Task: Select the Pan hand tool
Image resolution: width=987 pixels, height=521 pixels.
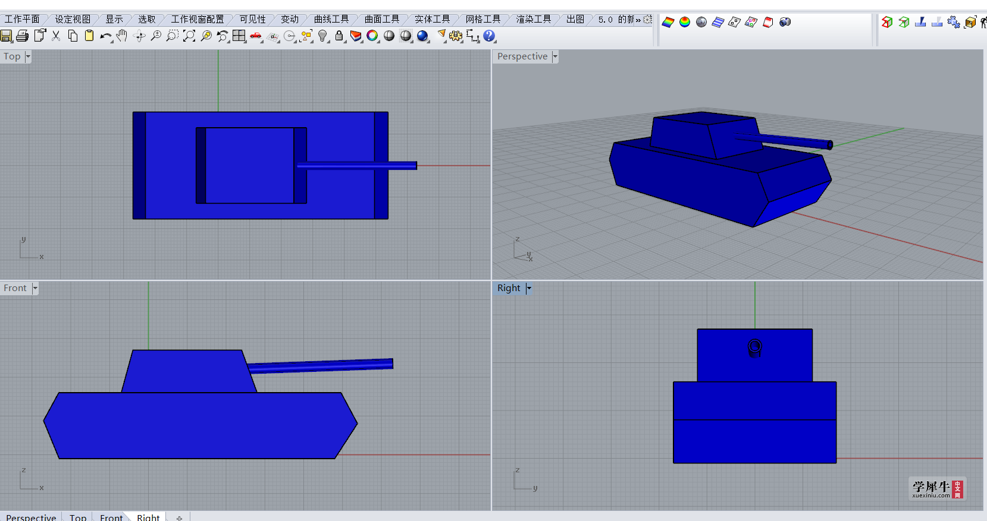Action: click(122, 36)
